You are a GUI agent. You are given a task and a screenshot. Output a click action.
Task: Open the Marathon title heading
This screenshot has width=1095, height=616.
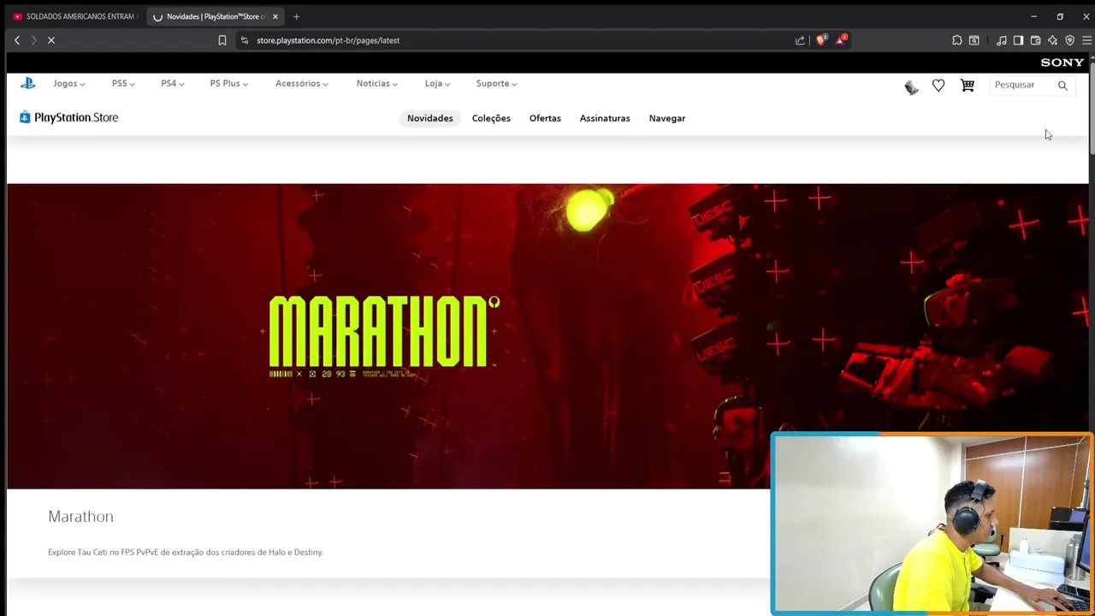click(x=80, y=517)
